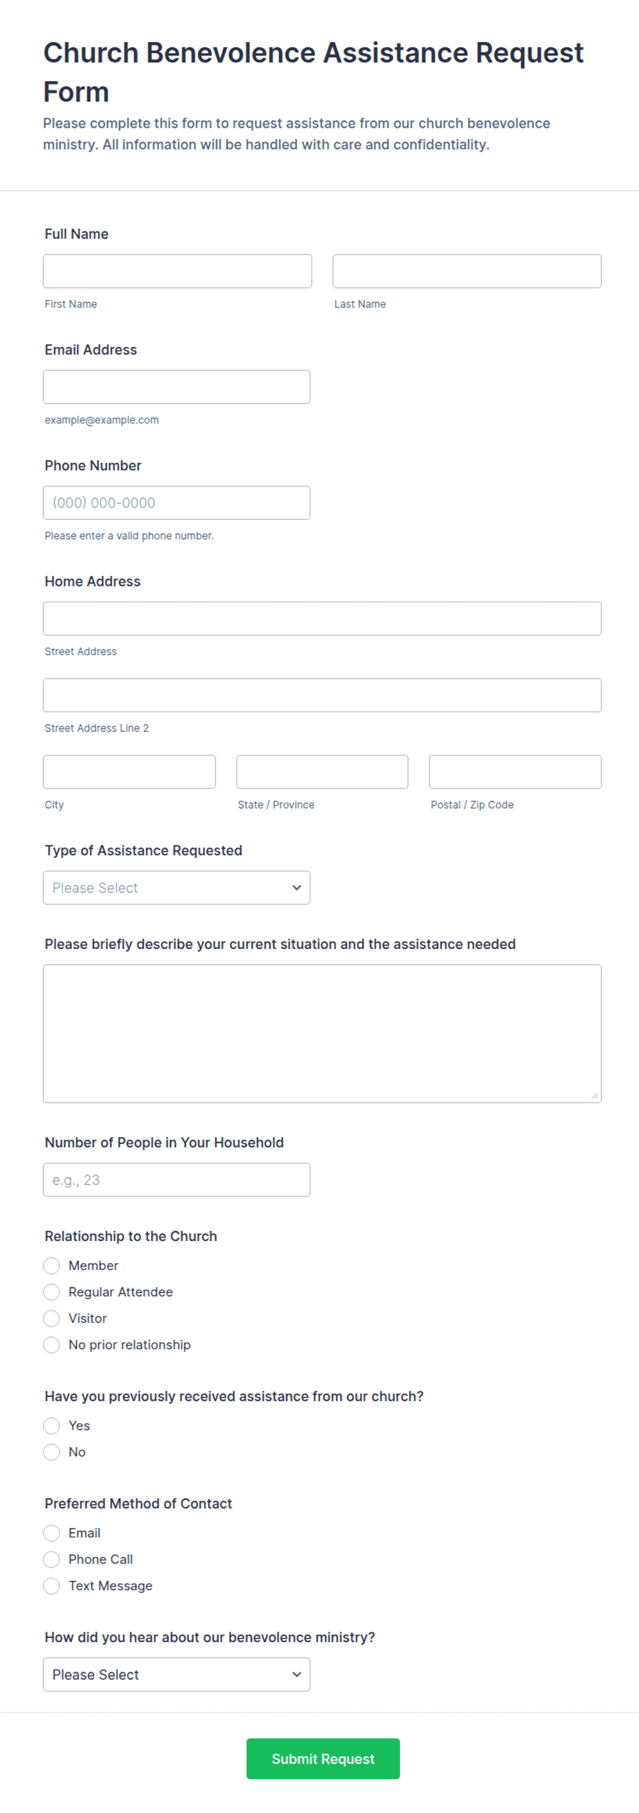
Task: Choose Phone Call contact method
Action: tap(52, 1559)
